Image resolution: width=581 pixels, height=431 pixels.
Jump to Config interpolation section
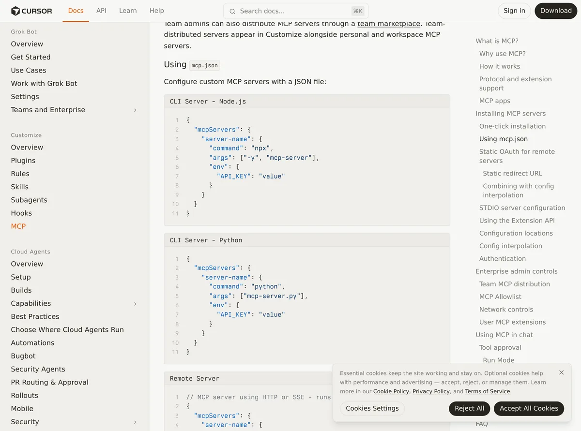pos(511,246)
